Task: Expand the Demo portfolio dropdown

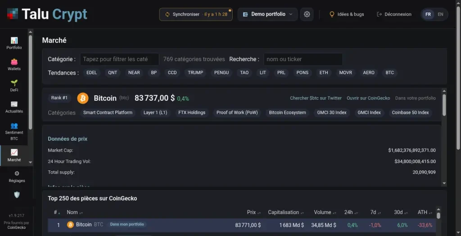Action: [267, 14]
